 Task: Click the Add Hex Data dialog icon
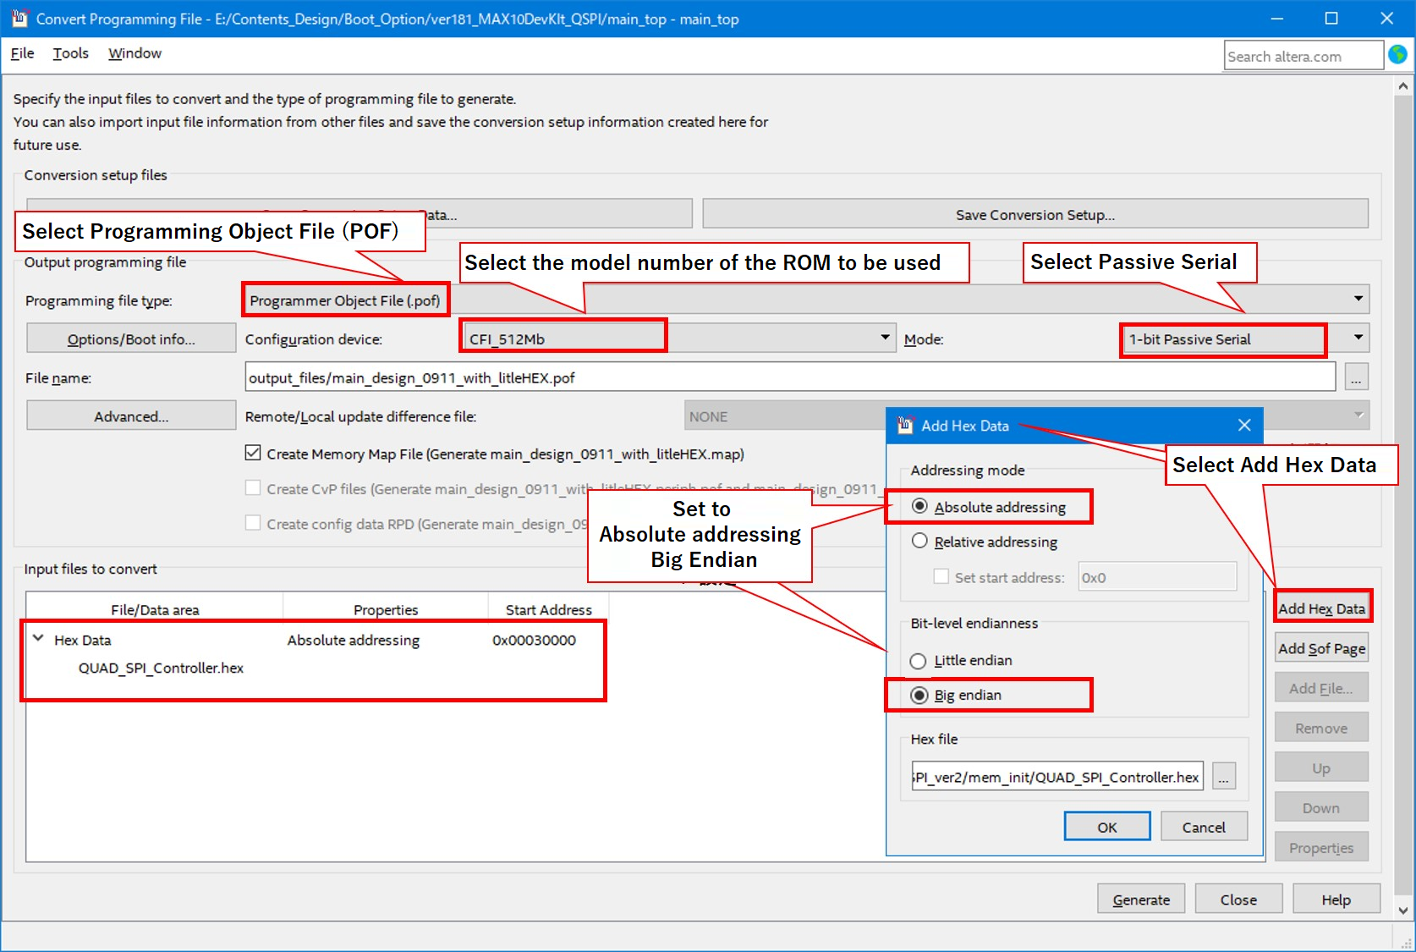coord(905,426)
